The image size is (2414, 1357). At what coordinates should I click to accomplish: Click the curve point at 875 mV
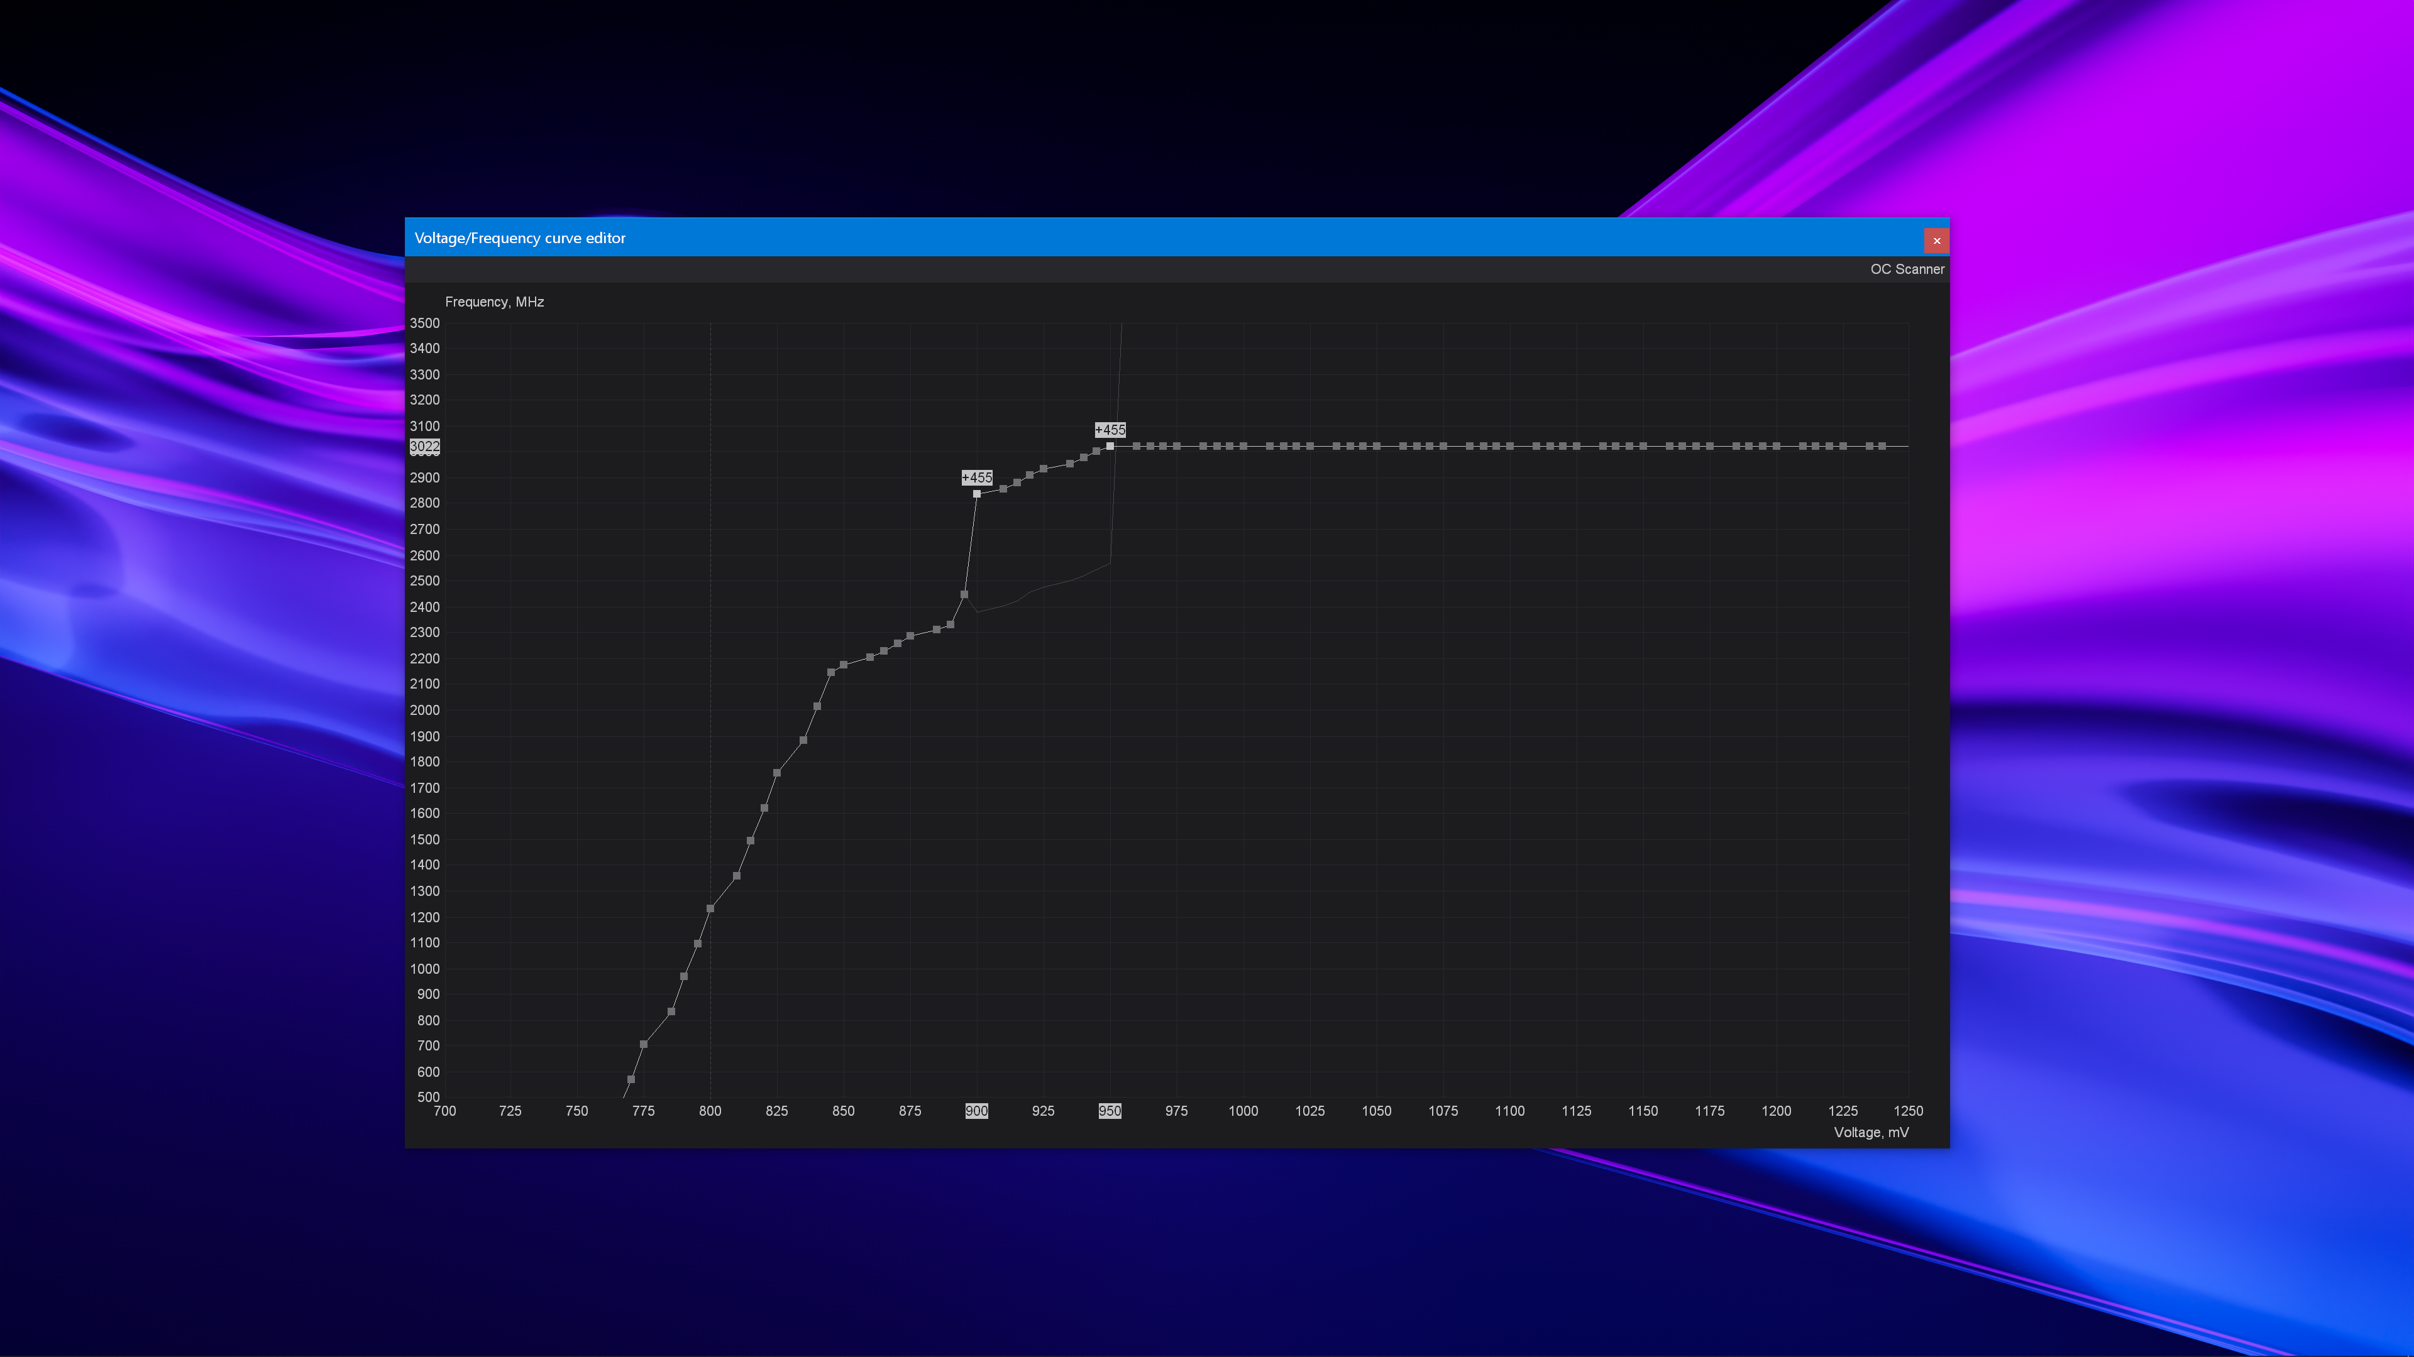910,636
